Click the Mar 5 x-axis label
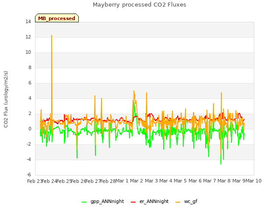Viewport: 280px width, 210px height. point(180,181)
